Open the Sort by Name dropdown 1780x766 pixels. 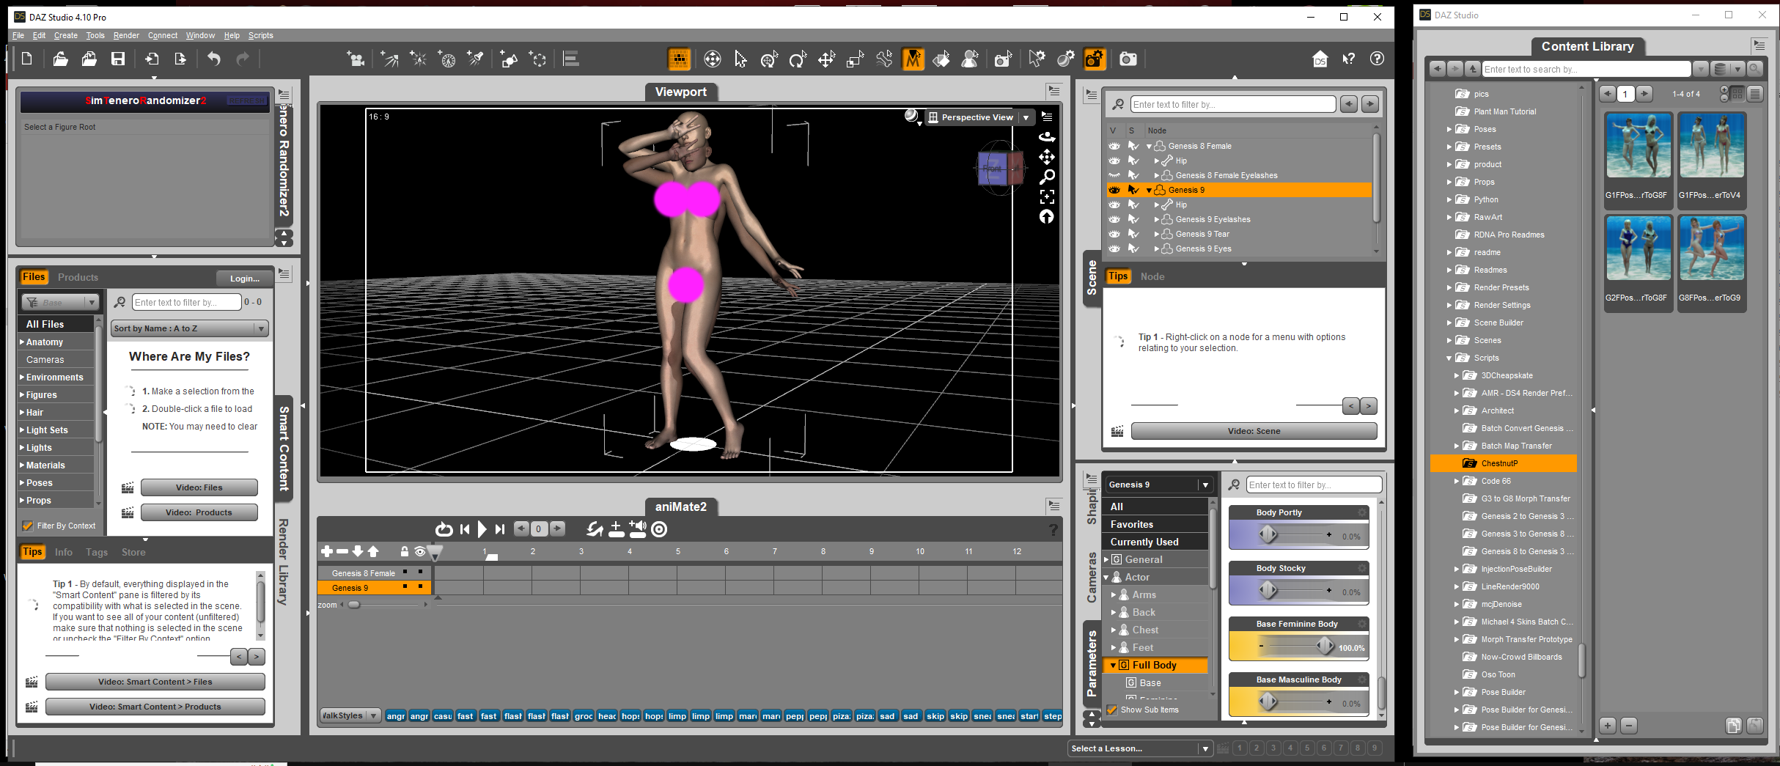click(189, 328)
